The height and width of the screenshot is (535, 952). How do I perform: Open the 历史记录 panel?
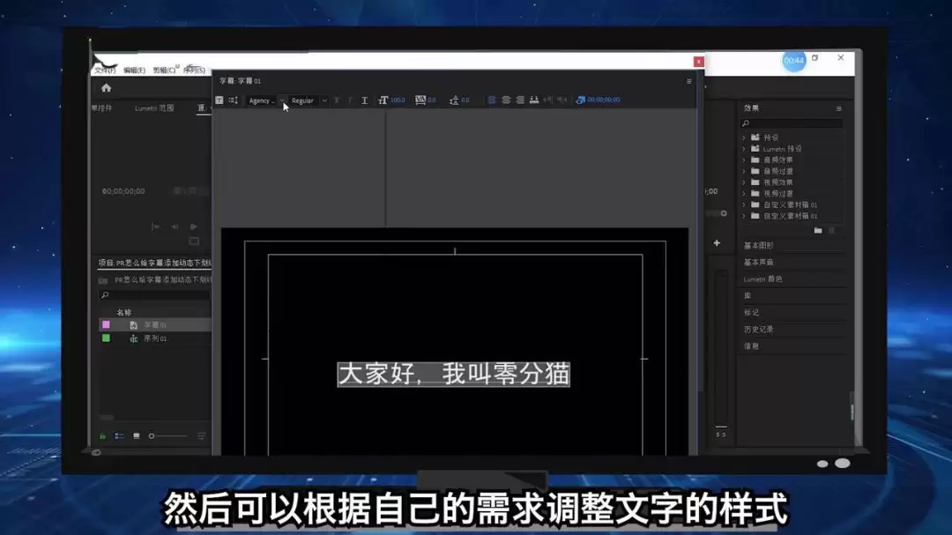(x=760, y=328)
